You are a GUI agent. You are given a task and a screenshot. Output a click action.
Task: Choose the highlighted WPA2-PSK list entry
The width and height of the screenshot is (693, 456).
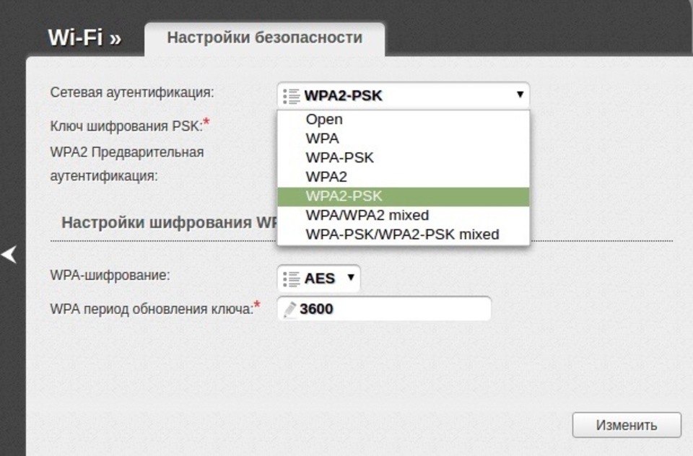coord(344,196)
